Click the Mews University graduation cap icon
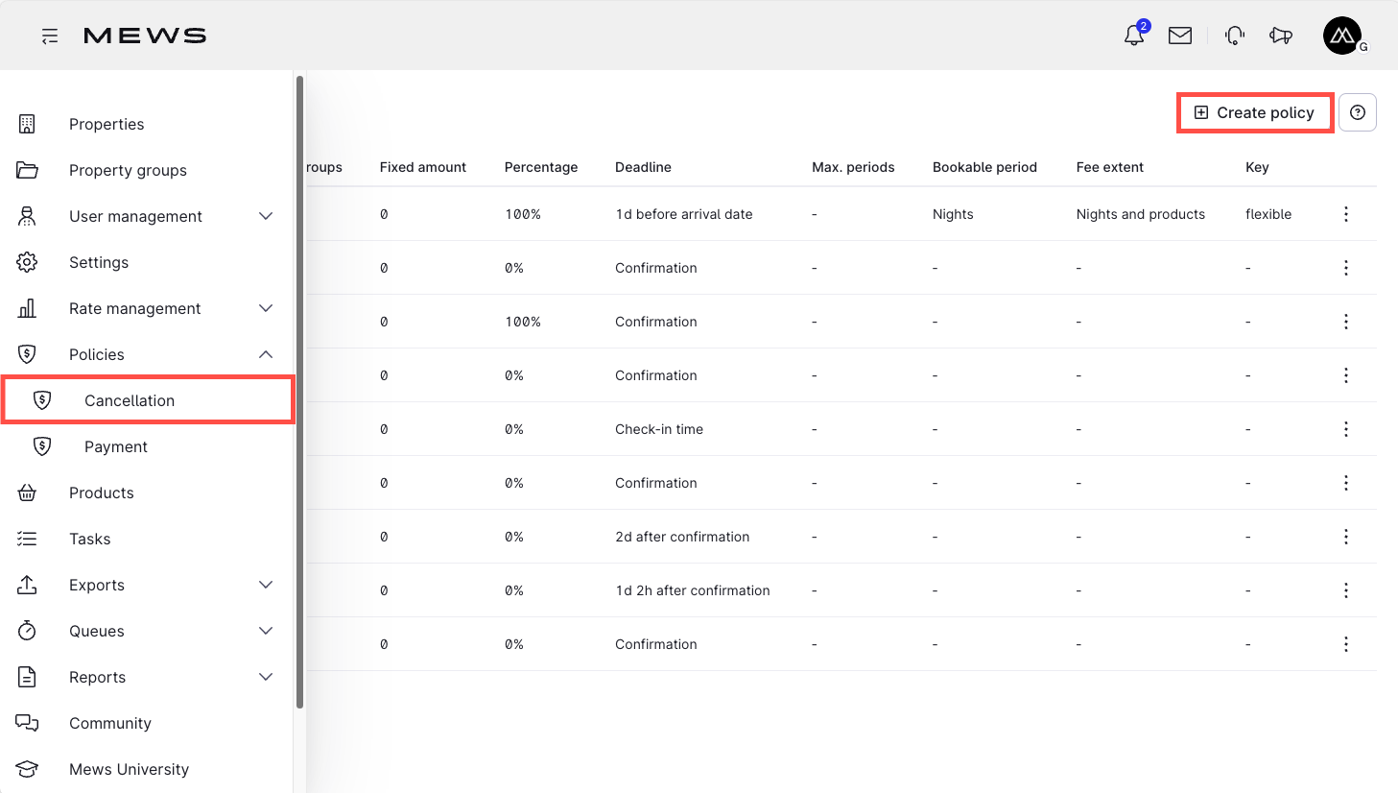 point(27,769)
